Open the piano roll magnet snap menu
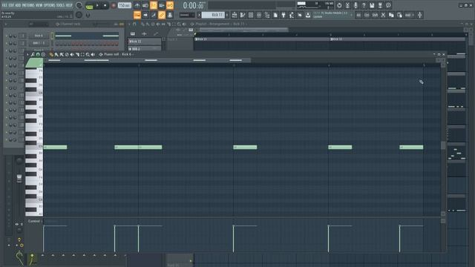This screenshot has width=475, height=267. click(x=38, y=54)
